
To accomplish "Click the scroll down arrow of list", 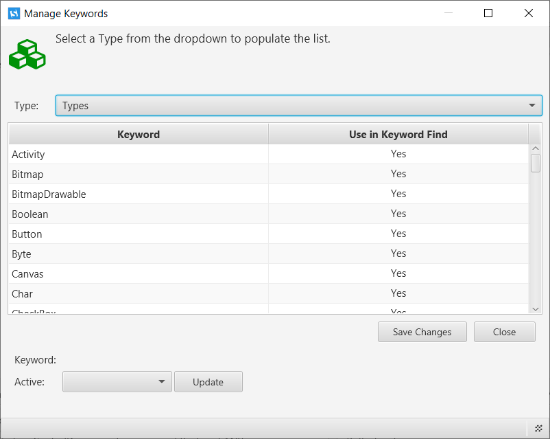I will coord(536,308).
